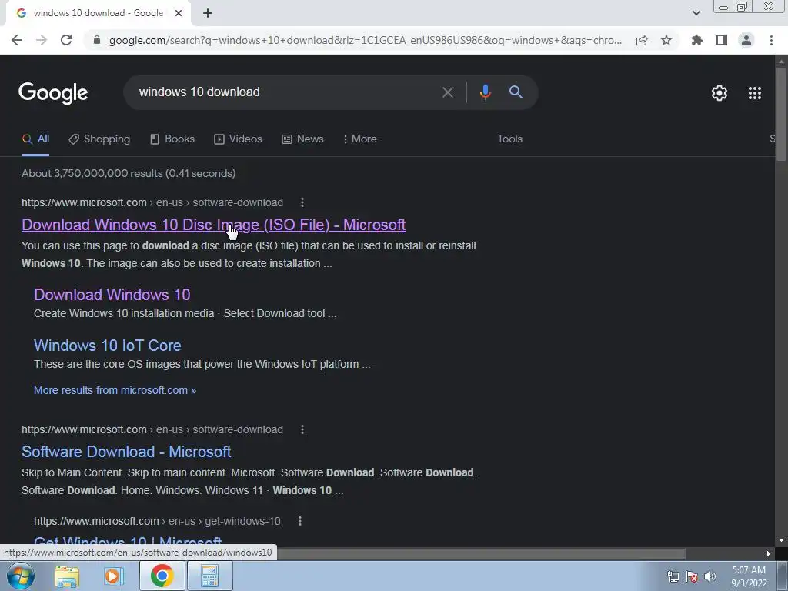Click first result URL text ending software-download
The height and width of the screenshot is (591, 788).
tap(152, 202)
